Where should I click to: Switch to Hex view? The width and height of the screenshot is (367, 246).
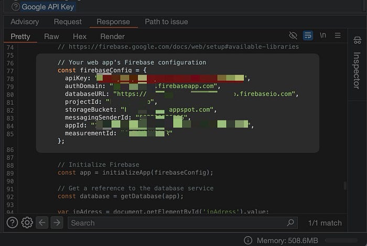pyautogui.click(x=80, y=37)
